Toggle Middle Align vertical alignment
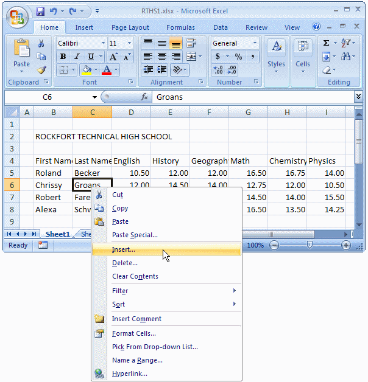Screen dimensions: 368x382 (x=162, y=43)
